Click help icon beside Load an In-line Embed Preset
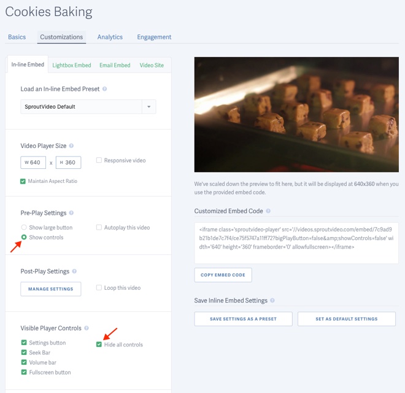 [105, 89]
